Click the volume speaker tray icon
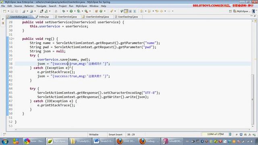Image resolution: width=258 pixels, height=145 pixels. [252, 141]
